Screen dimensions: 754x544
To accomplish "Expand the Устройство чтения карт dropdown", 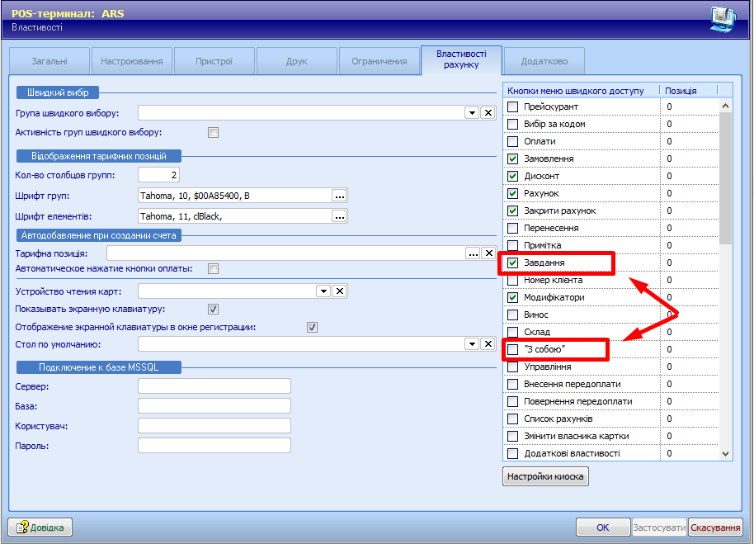I will pyautogui.click(x=323, y=291).
